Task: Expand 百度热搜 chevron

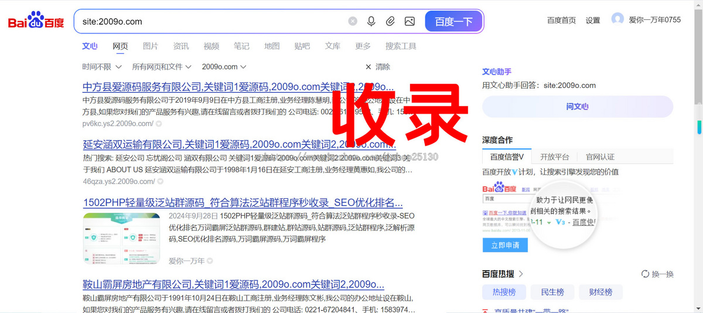Action: 521,274
